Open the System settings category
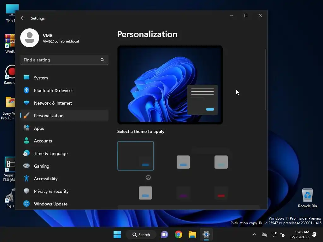The width and height of the screenshot is (323, 242). tap(64, 78)
